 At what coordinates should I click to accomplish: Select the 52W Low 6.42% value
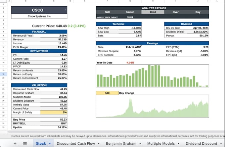(137, 32)
